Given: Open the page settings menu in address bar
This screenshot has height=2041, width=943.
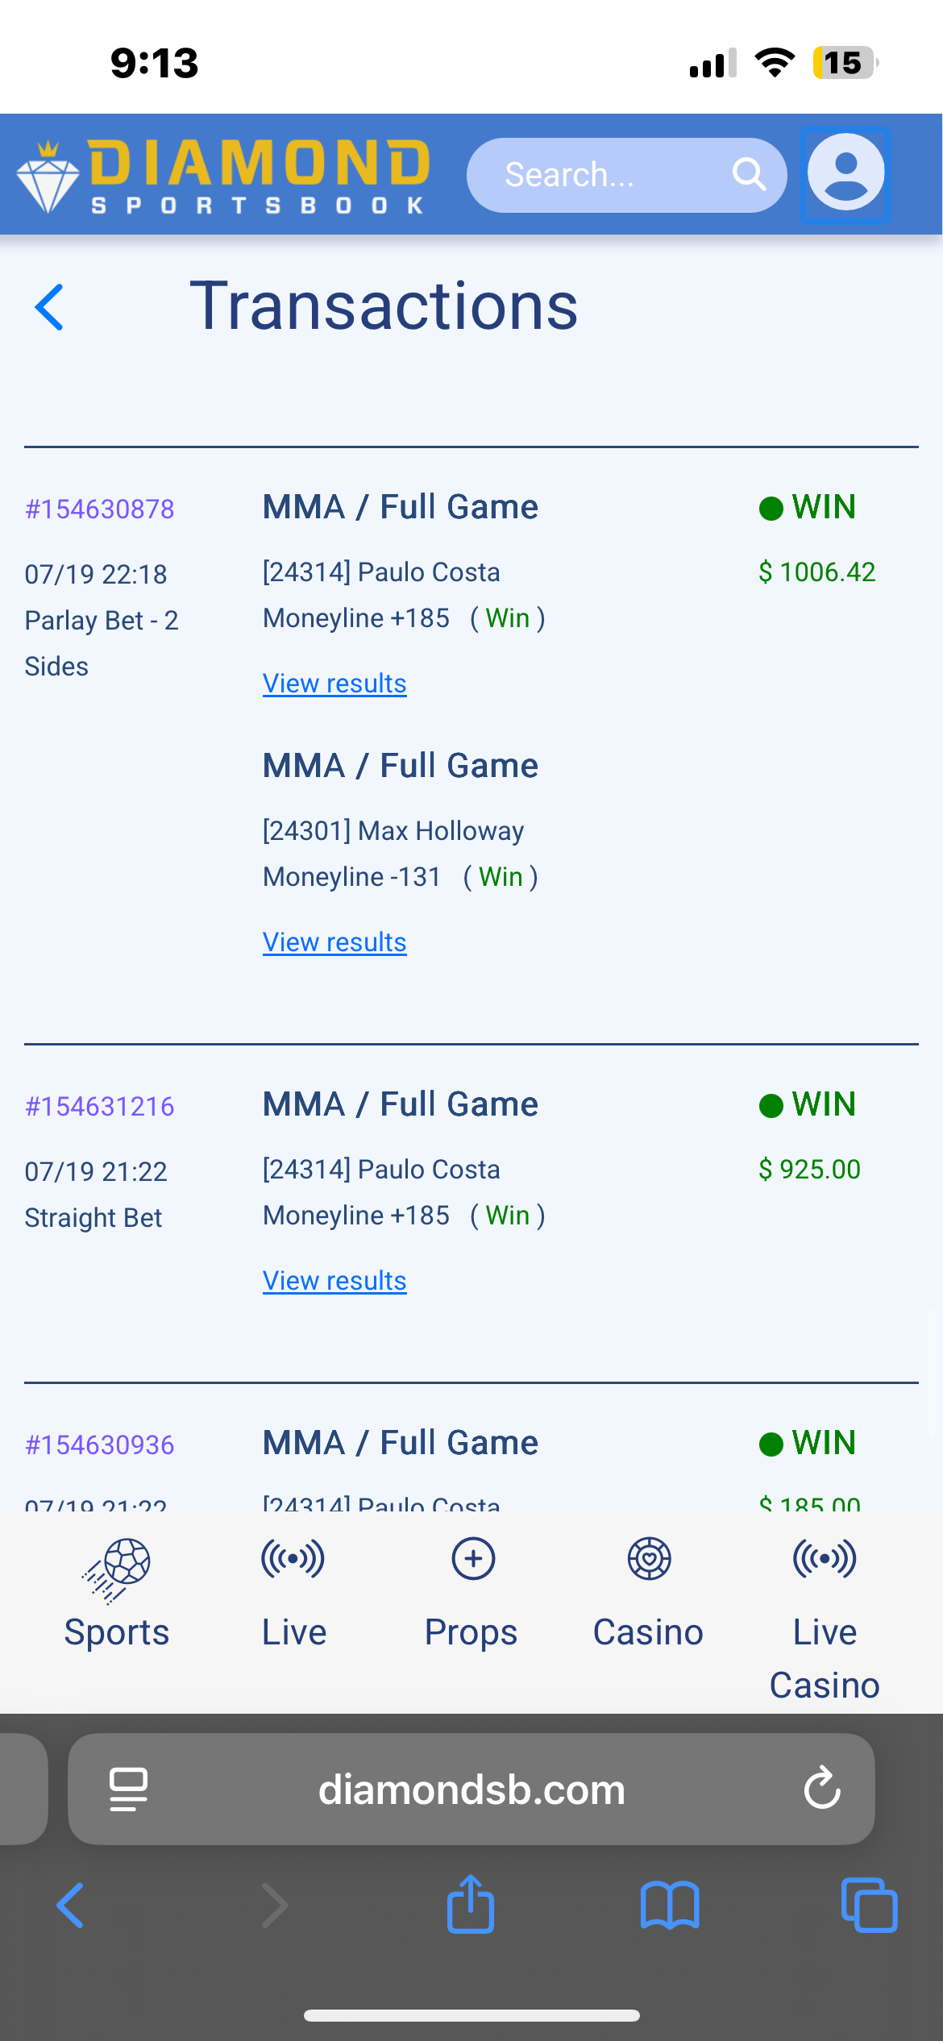Looking at the screenshot, I should 128,1789.
